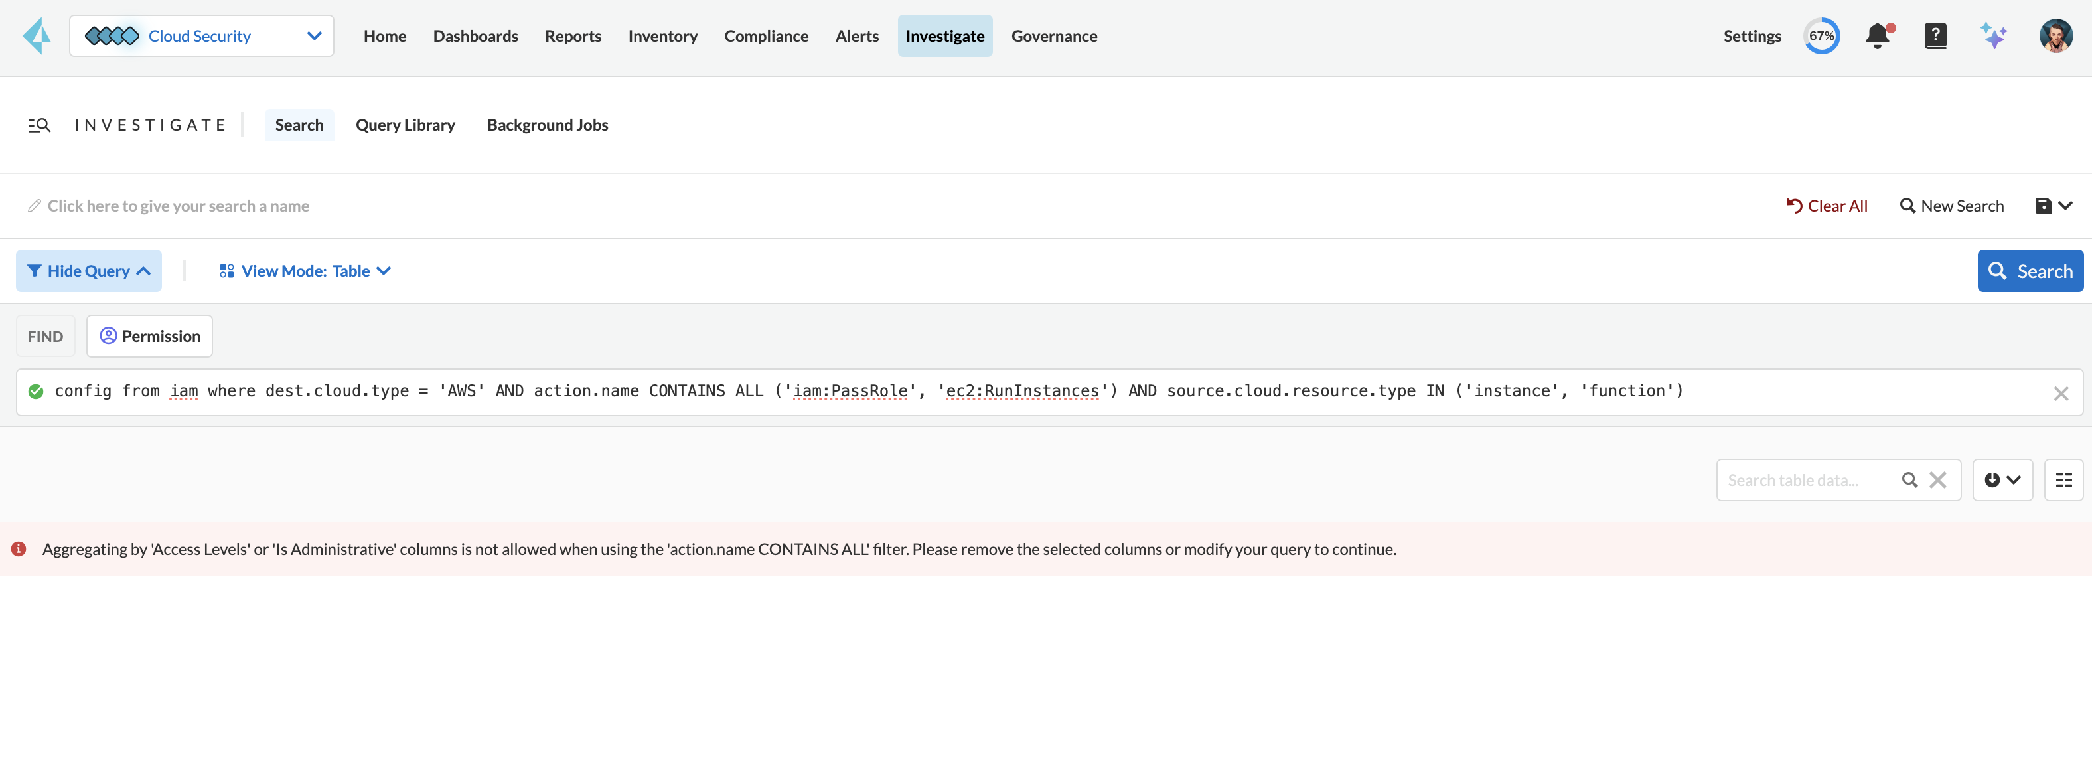Clear table search with X icon
Screen dimensions: 2092x774
point(1938,480)
